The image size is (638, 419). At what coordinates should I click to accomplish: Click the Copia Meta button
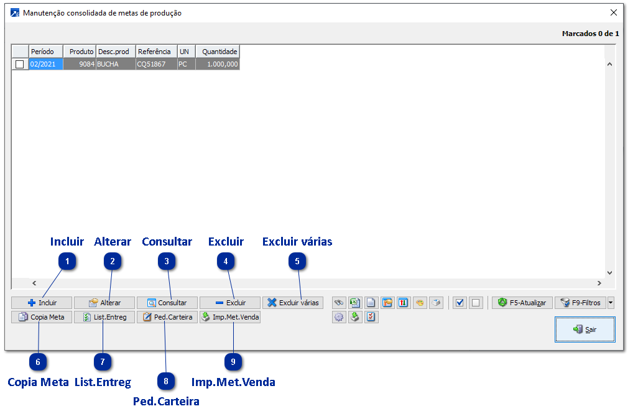pos(42,317)
